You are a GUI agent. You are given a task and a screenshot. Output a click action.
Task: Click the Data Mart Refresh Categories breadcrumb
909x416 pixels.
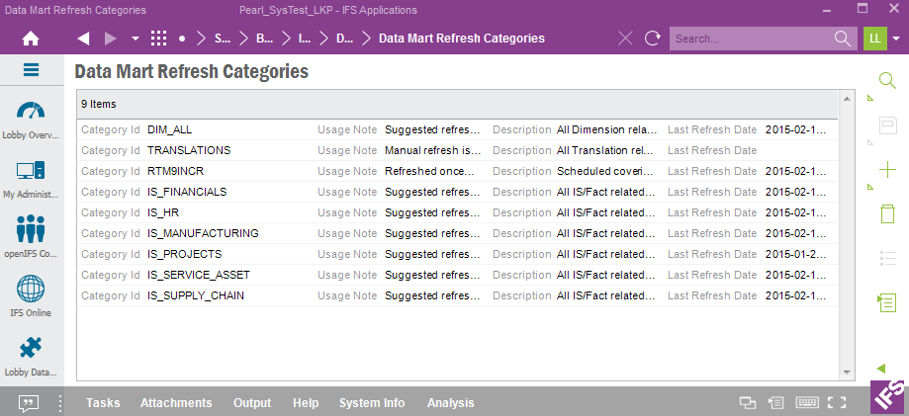(462, 39)
